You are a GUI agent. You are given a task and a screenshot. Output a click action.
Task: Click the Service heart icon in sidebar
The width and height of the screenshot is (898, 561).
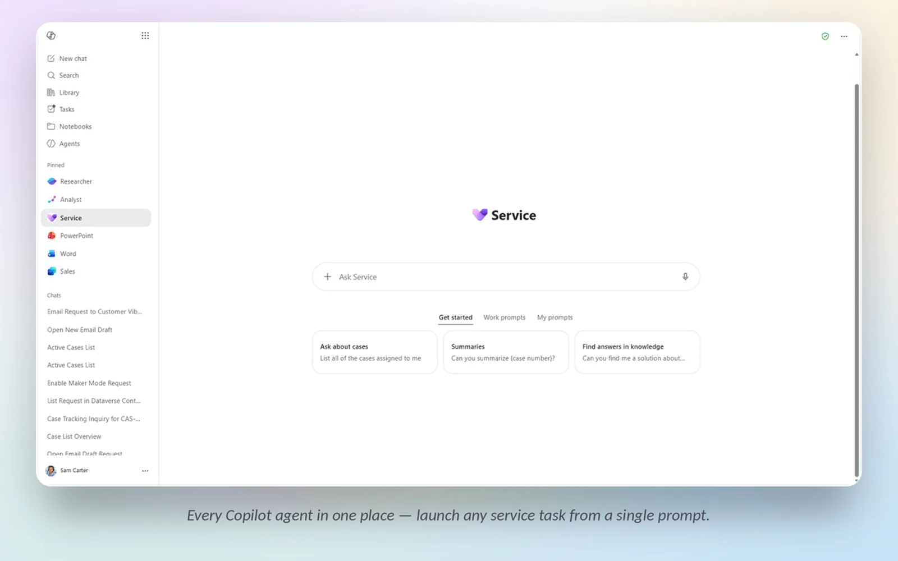pyautogui.click(x=52, y=218)
